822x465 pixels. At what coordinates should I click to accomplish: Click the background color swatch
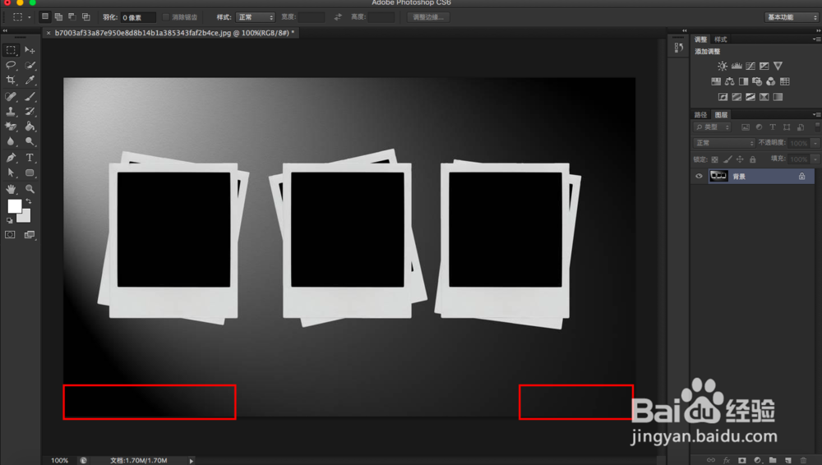tap(25, 217)
